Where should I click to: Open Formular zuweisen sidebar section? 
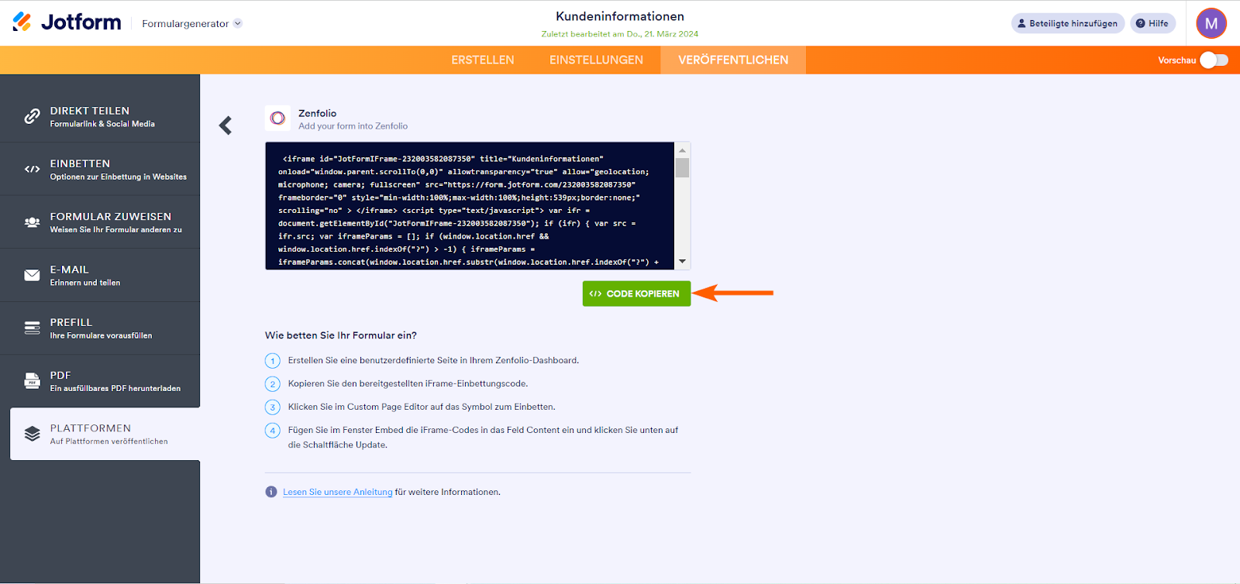click(x=100, y=222)
